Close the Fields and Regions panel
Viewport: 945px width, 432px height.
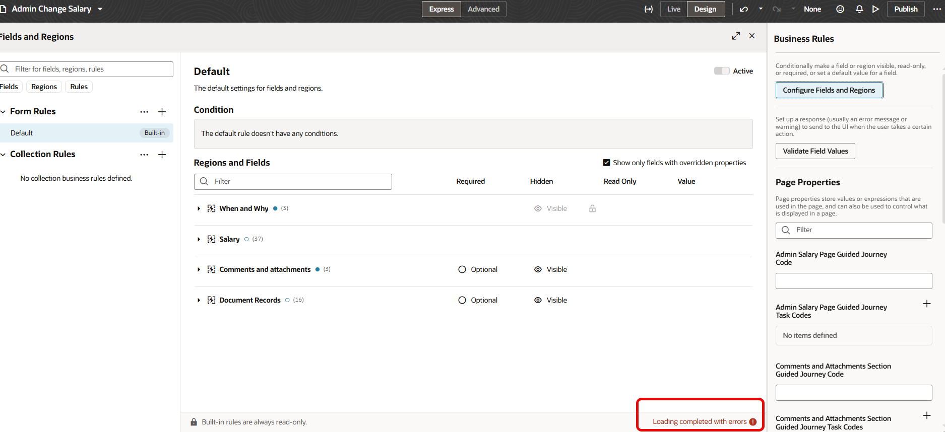coord(752,36)
